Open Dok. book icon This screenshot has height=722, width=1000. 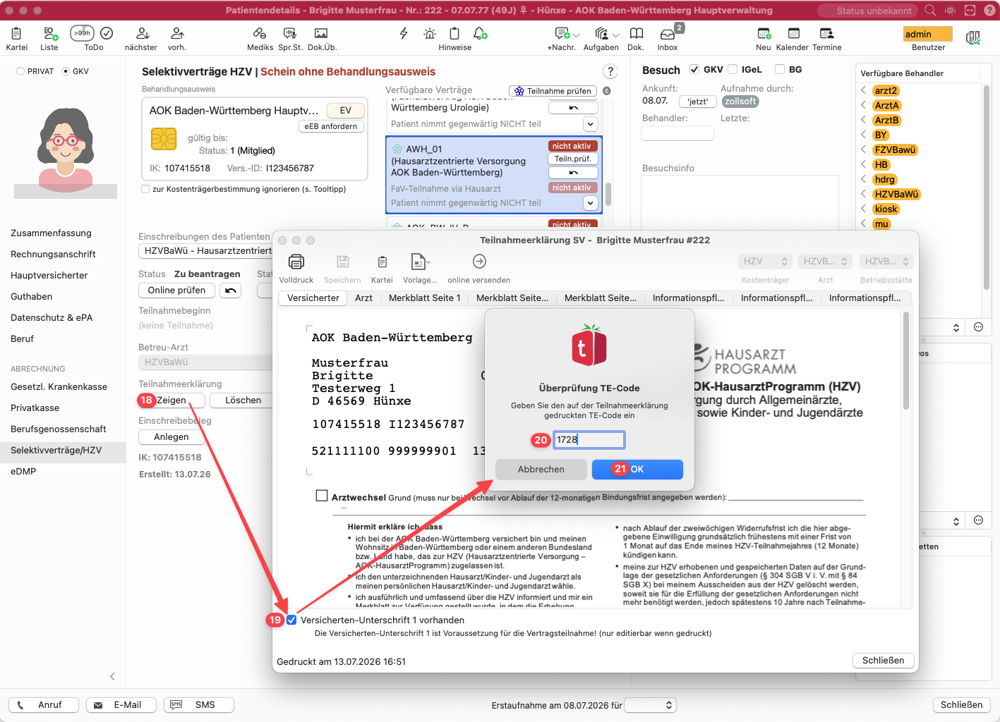click(637, 34)
